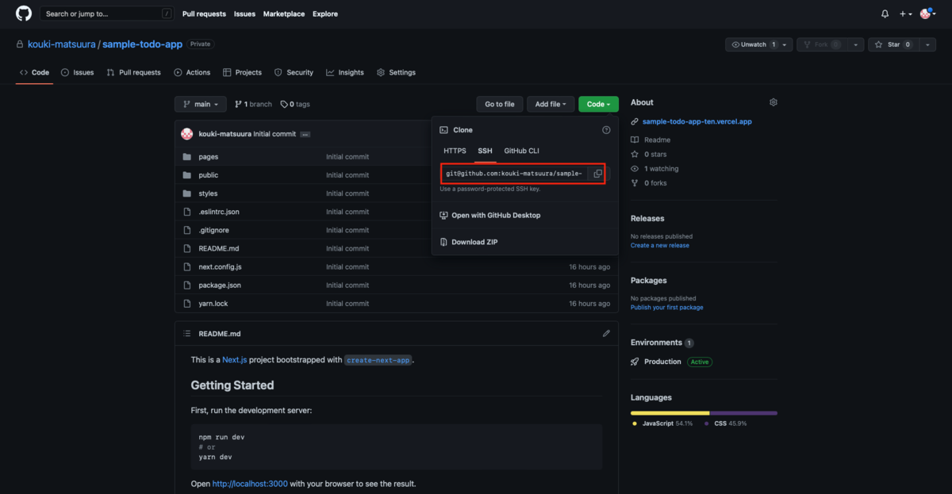The width and height of the screenshot is (952, 494).
Task: Open the Security tab
Action: click(x=294, y=72)
